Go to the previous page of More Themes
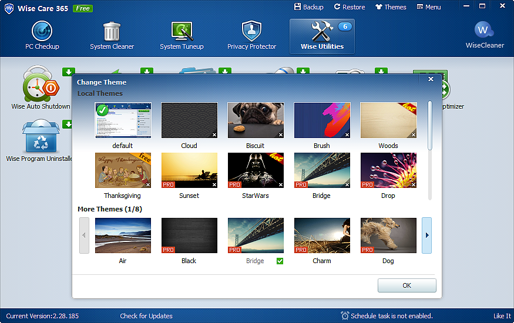The height and width of the screenshot is (323, 514). coord(84,235)
